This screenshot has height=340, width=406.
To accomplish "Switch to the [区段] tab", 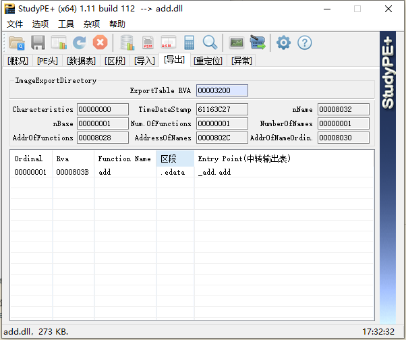I will click(x=115, y=61).
